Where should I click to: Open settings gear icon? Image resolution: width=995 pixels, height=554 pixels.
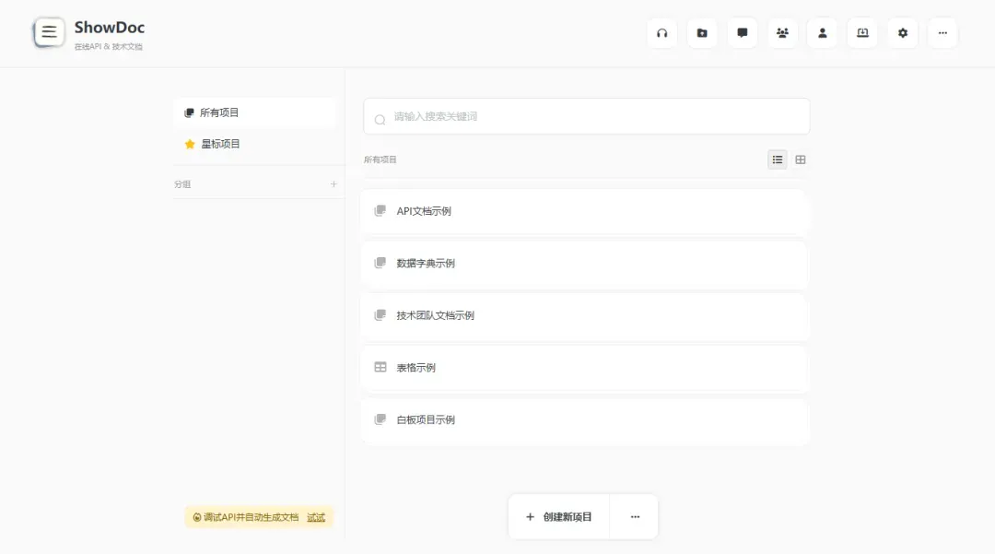(x=902, y=33)
